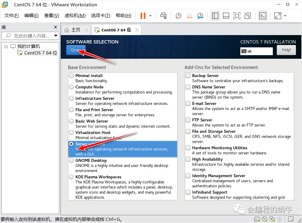Viewport: 302px width, 223px height.
Task: Open the 选项卡(T) menu
Action: coord(100,16)
